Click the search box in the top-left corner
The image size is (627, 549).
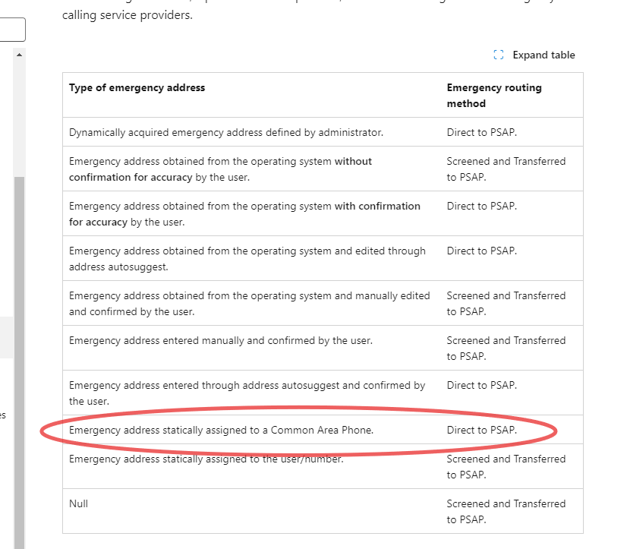click(x=11, y=29)
